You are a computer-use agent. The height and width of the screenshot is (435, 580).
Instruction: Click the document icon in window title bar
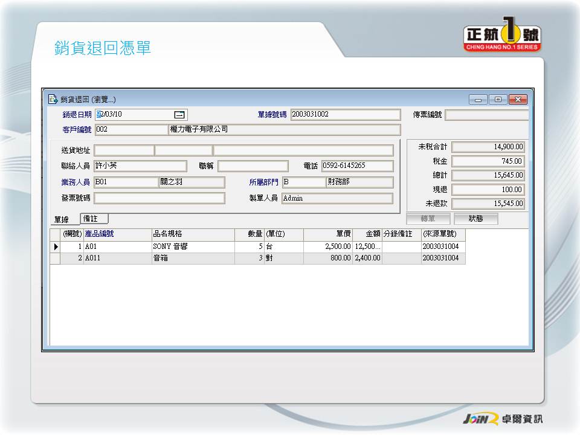[x=53, y=100]
